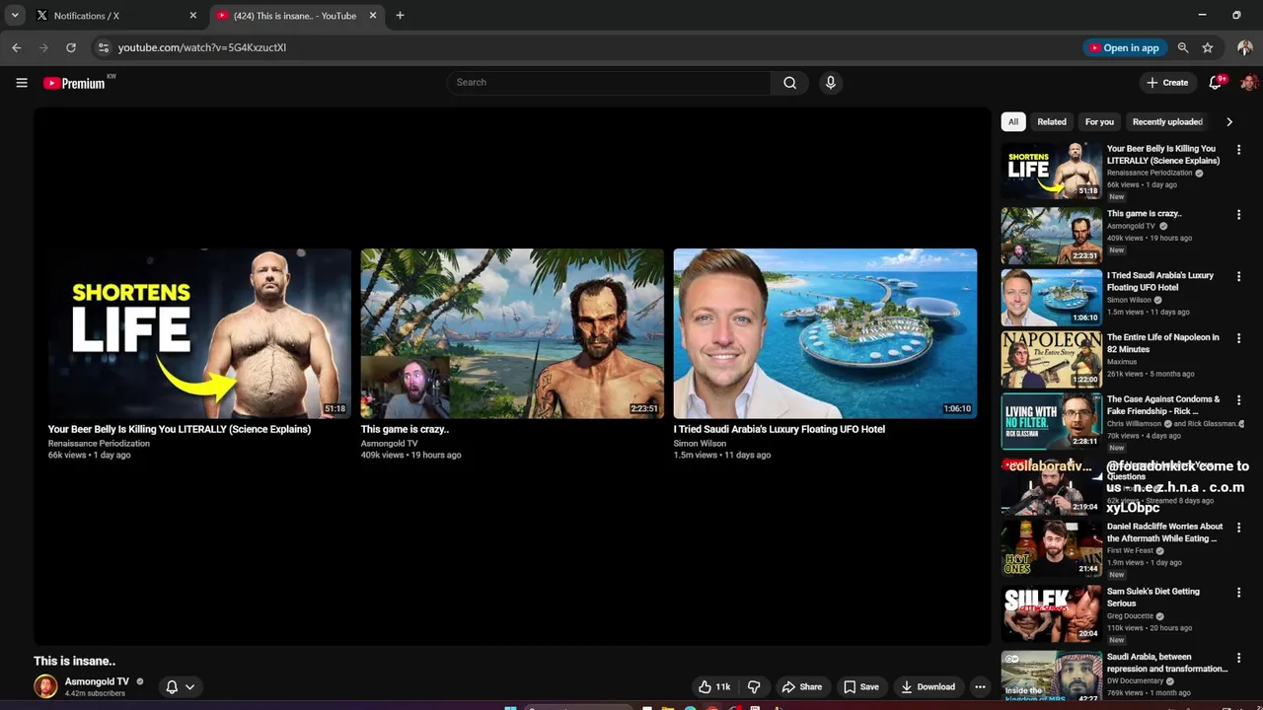Screen dimensions: 1263x710
Task: Open title The Entire Life of Napoleon
Action: [1163, 343]
